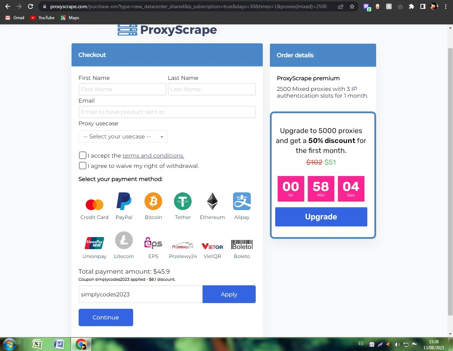Click the ES language indicator
The width and height of the screenshot is (453, 351).
point(361,344)
